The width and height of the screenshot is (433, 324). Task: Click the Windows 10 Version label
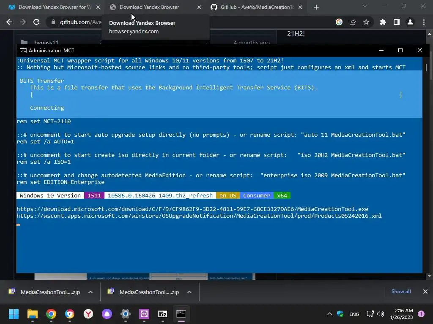50,195
